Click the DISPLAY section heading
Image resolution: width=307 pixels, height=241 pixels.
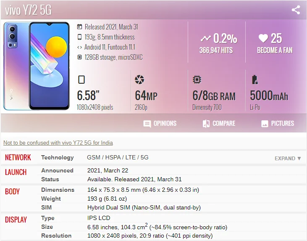[x=16, y=220]
